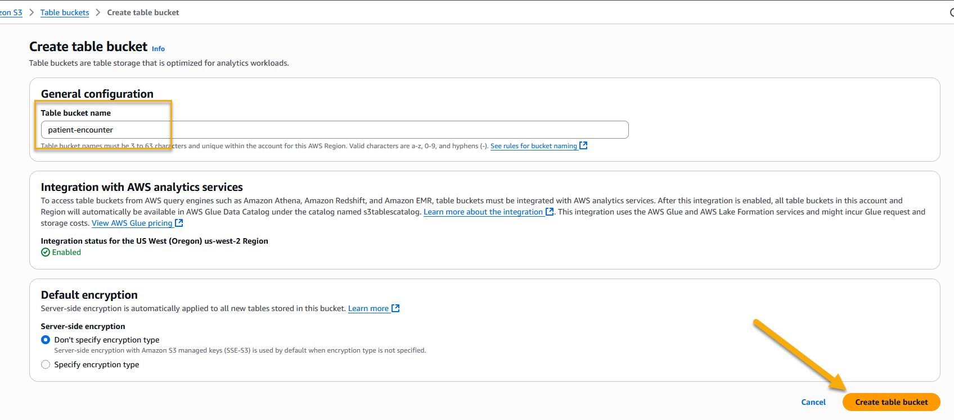954x420 pixels.
Task: Click the orange Create table bucket button
Action: (x=892, y=402)
